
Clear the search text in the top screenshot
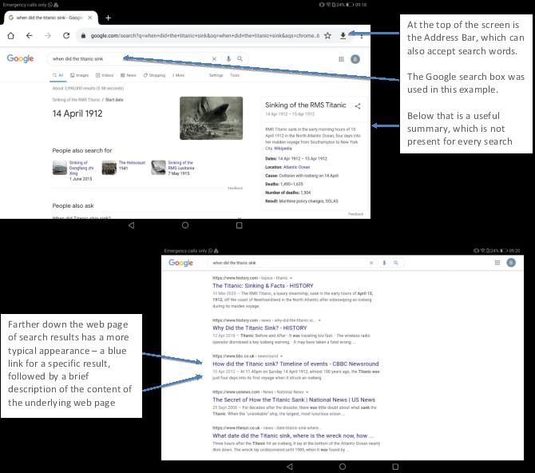coord(214,59)
